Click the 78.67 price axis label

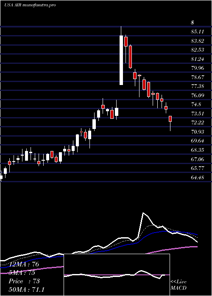pyautogui.click(x=198, y=77)
